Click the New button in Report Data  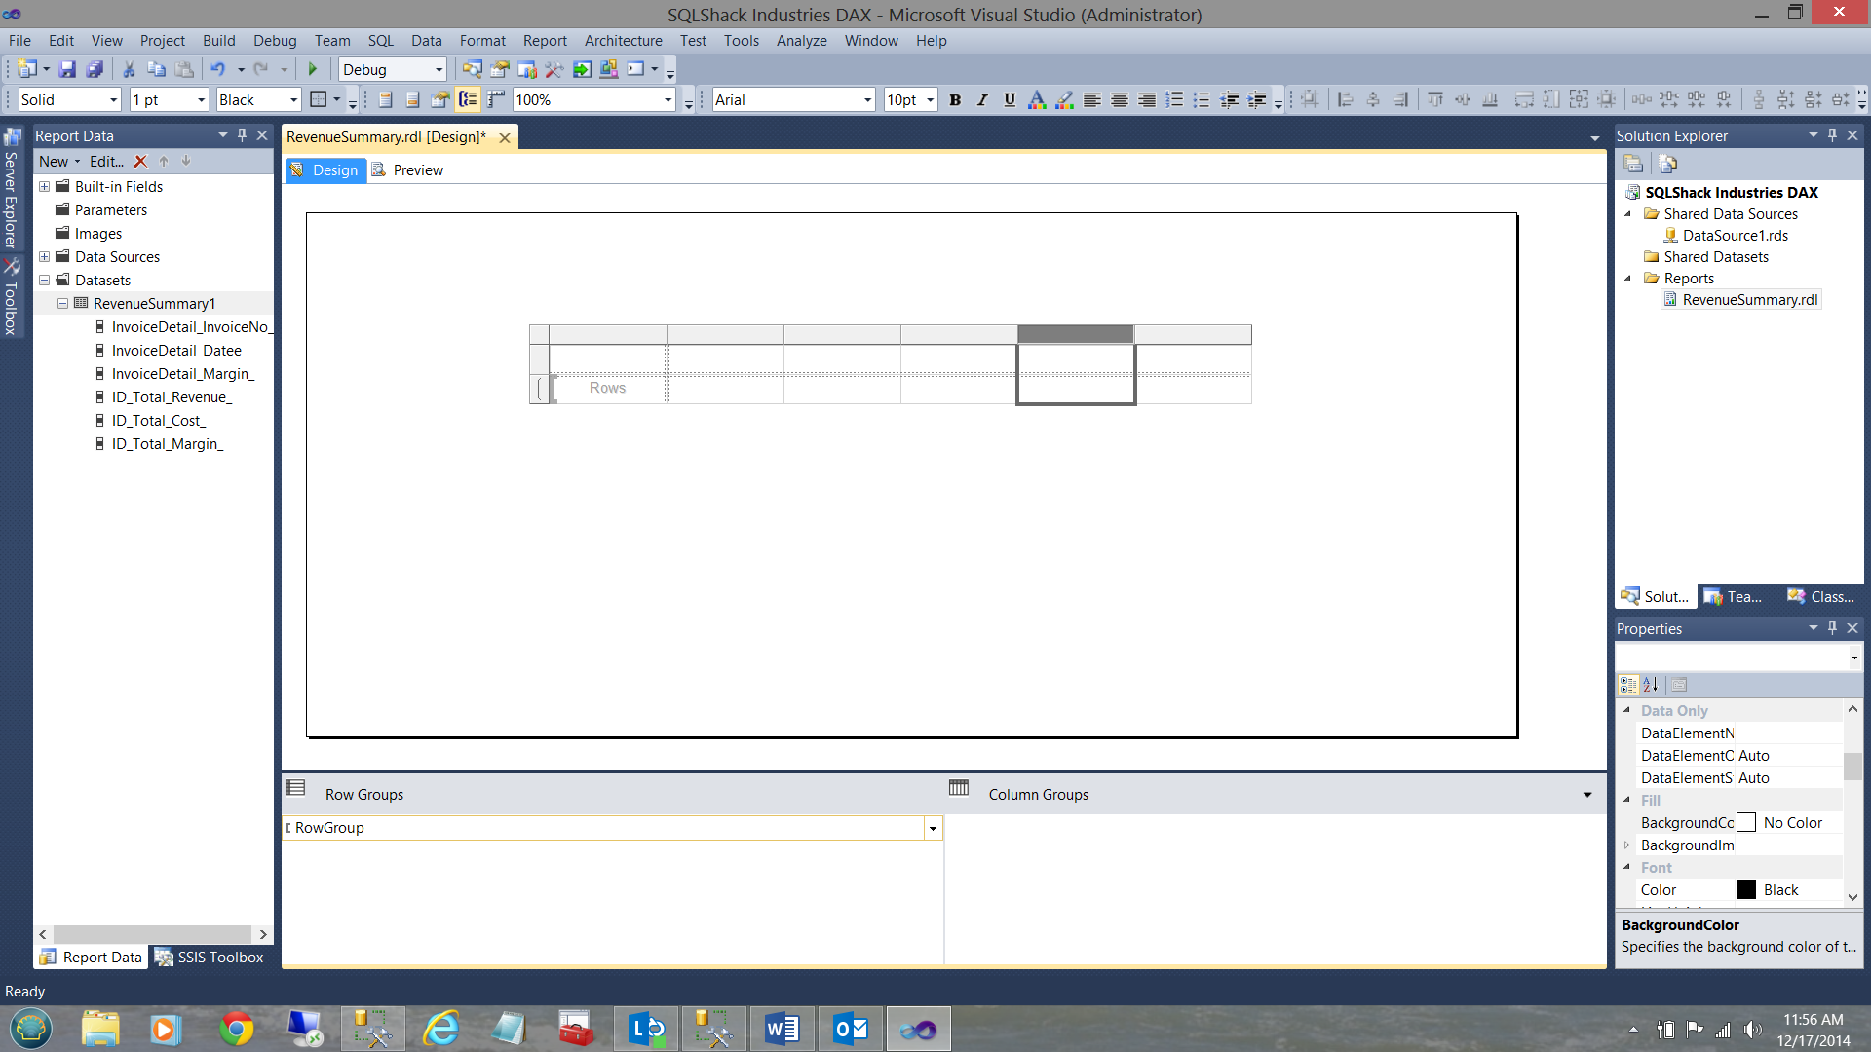[54, 162]
